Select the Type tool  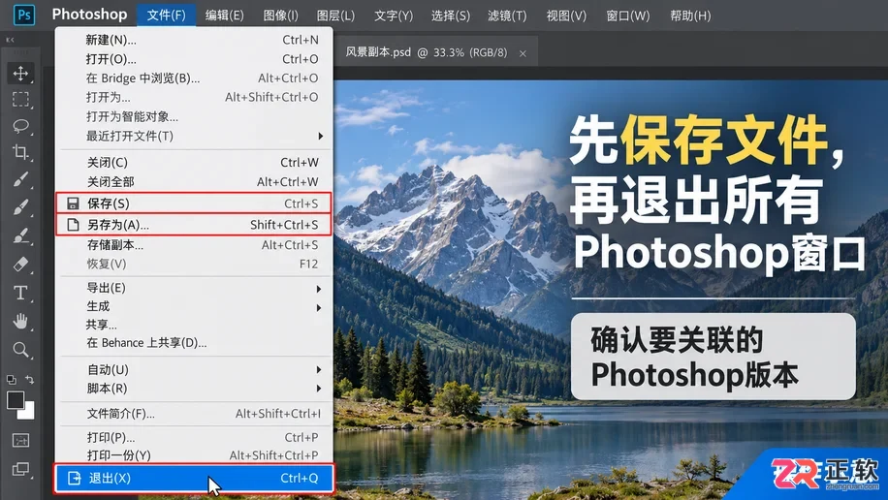(x=20, y=293)
